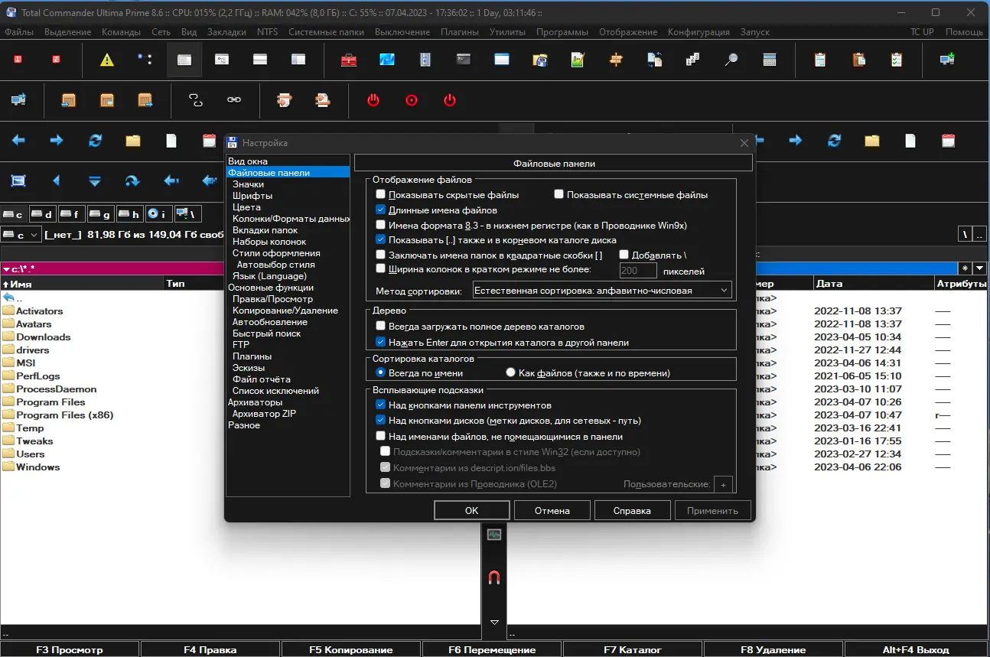
Task: Click the orange signpost toolbar icon
Action: click(x=617, y=60)
